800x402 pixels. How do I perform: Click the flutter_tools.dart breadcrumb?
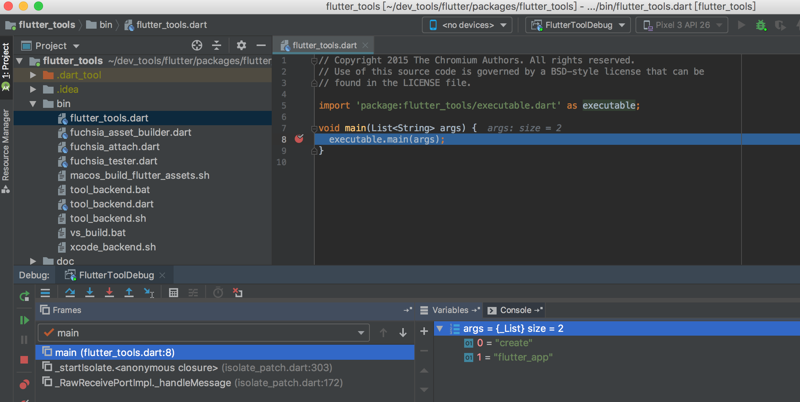tap(166, 25)
